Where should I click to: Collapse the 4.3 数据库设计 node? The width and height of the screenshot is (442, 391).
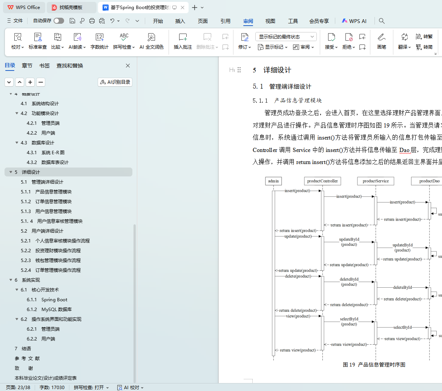[17, 143]
